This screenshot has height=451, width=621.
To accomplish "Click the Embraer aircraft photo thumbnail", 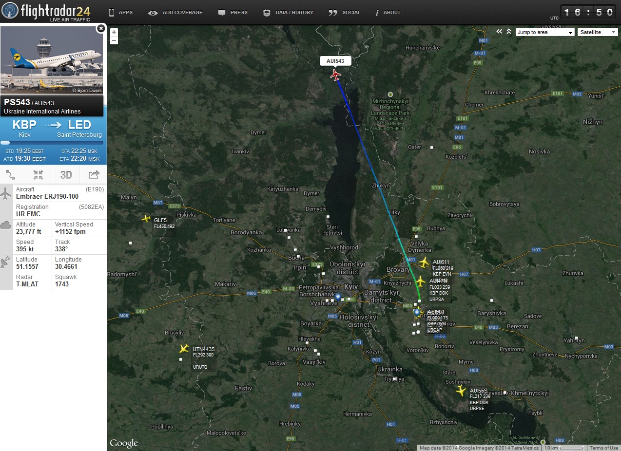I will pyautogui.click(x=52, y=60).
